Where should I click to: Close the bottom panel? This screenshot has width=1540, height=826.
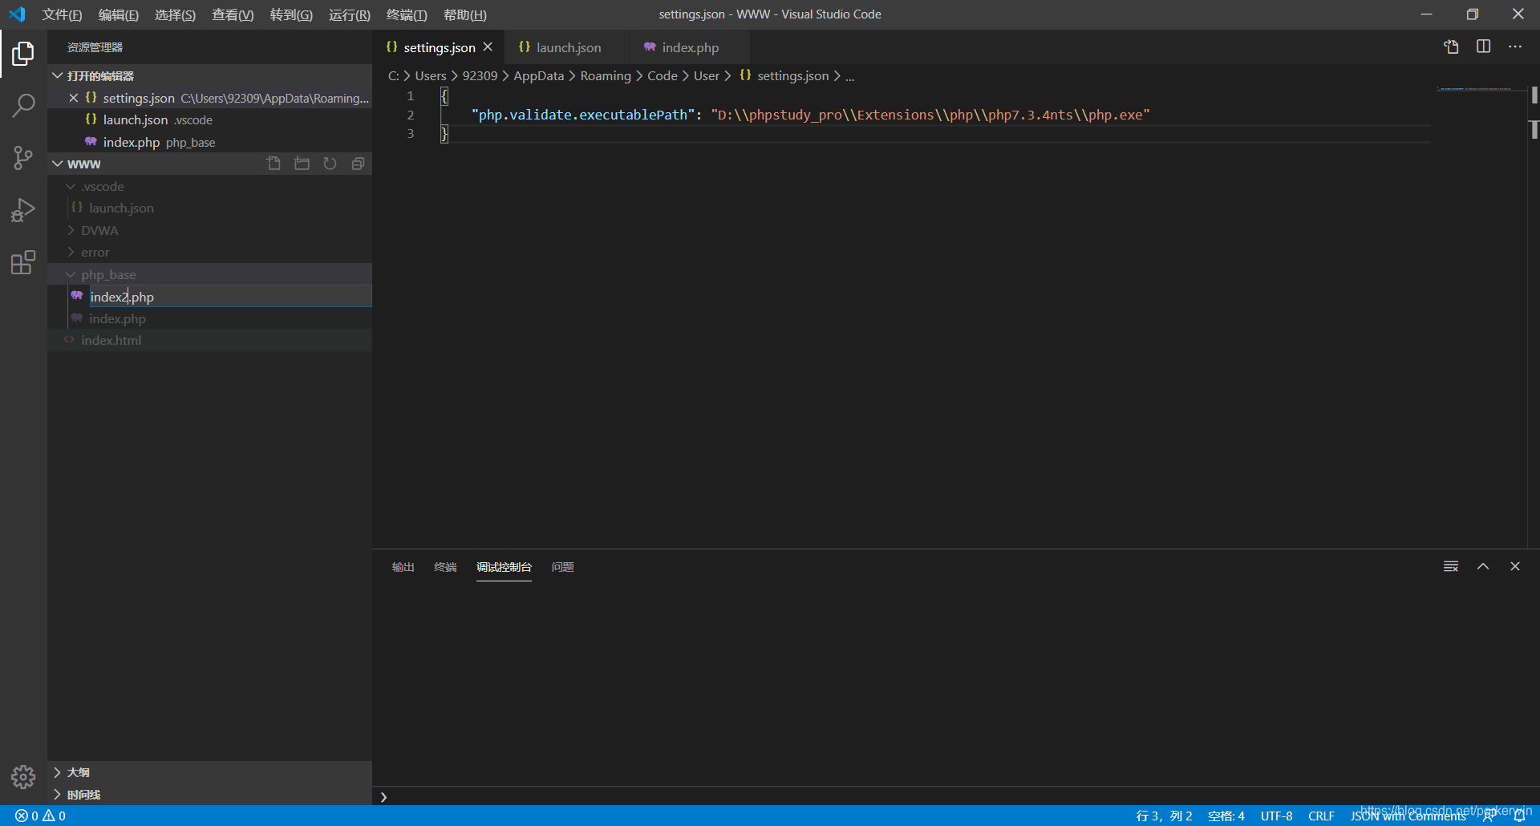pos(1515,566)
